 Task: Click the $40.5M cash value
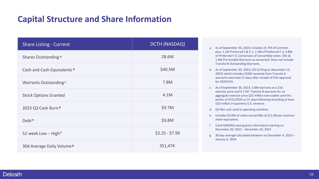point(167,69)
